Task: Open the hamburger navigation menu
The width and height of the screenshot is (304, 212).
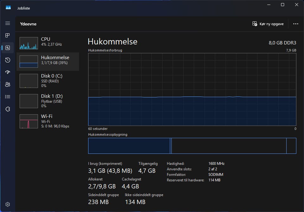Action: [x=8, y=23]
